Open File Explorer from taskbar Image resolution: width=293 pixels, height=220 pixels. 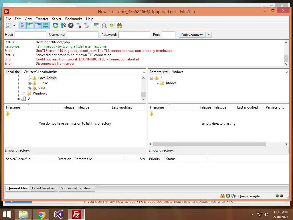[x=23, y=214]
